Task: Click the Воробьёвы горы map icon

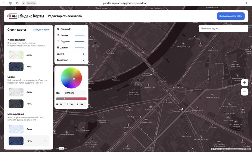Action: pos(82,128)
